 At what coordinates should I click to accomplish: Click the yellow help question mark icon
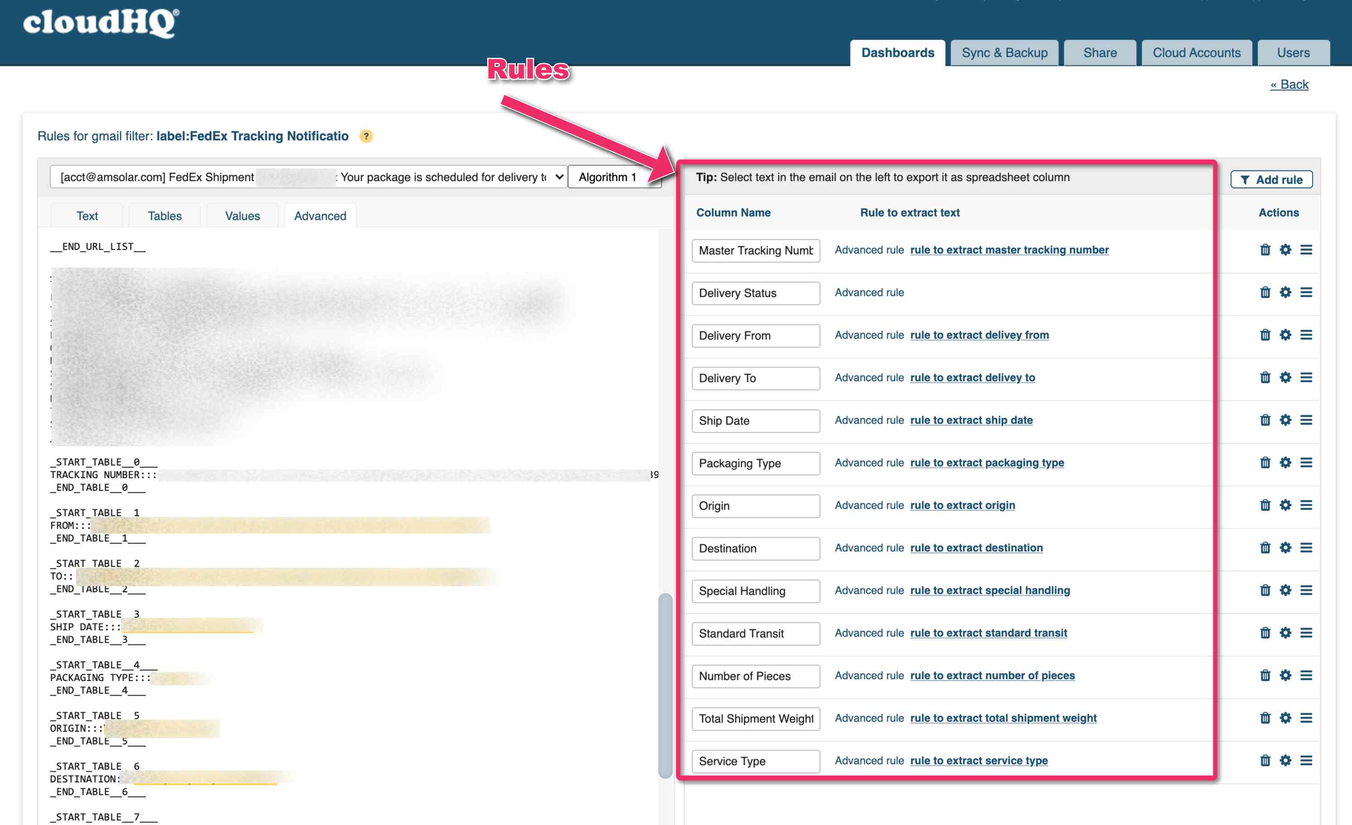[366, 136]
